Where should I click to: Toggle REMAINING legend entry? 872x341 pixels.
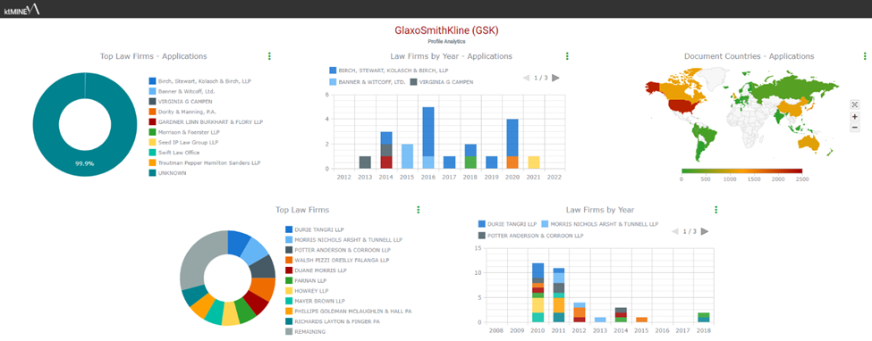(305, 331)
